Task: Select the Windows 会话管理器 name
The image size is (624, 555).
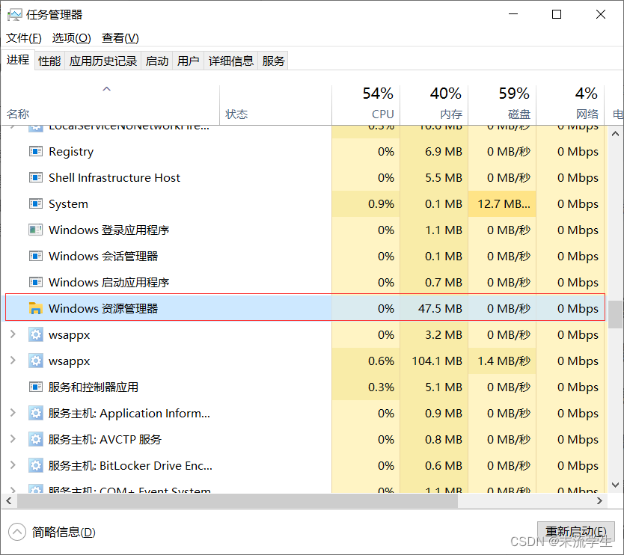Action: click(x=103, y=257)
